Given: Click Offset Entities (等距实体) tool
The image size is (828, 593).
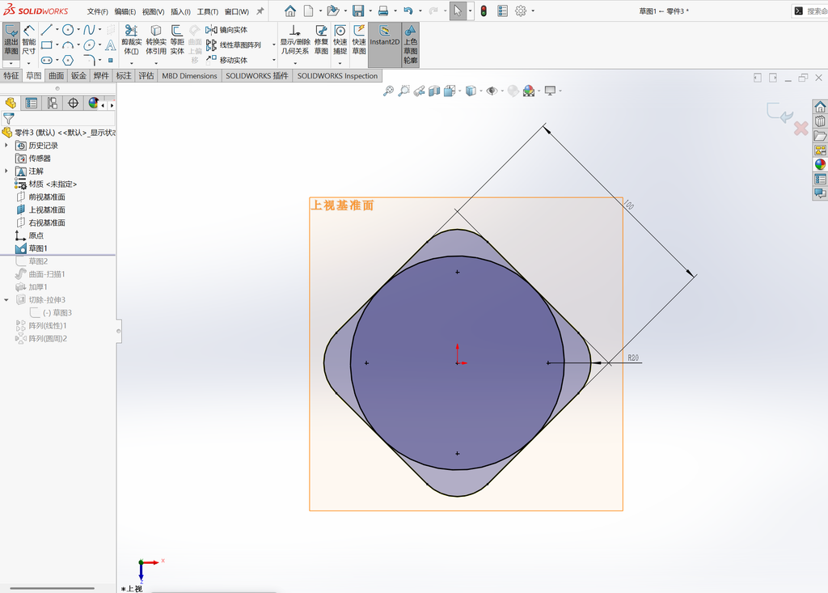Looking at the screenshot, I should pos(177,40).
